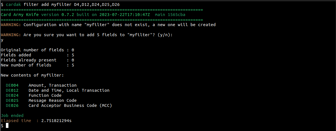Click the typed "y" confirmation response
Image resolution: width=336 pixels, height=131 pixels.
pos(2,40)
